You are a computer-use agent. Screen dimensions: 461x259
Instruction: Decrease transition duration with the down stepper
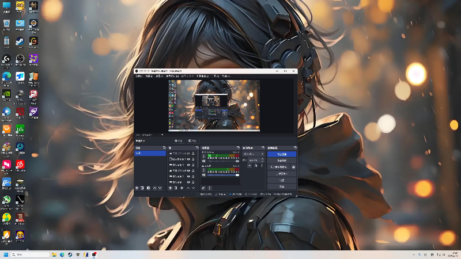262,161
